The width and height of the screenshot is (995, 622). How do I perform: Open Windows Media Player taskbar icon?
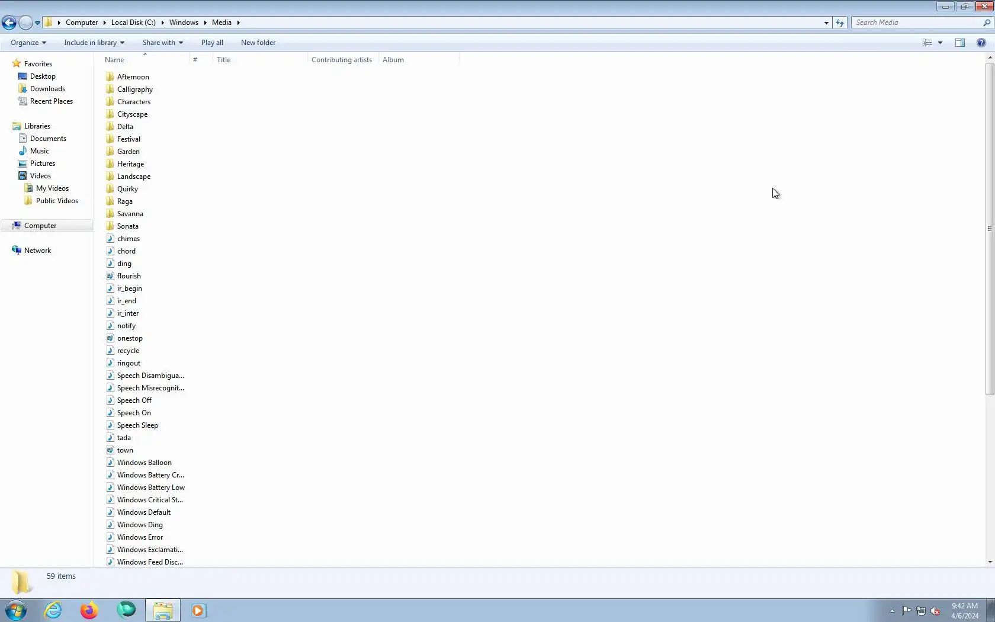click(198, 610)
